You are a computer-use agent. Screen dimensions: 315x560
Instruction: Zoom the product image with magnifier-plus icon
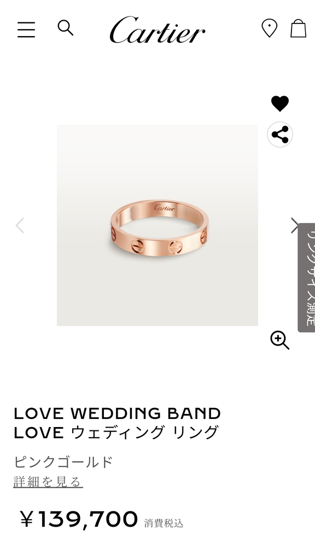tap(279, 340)
